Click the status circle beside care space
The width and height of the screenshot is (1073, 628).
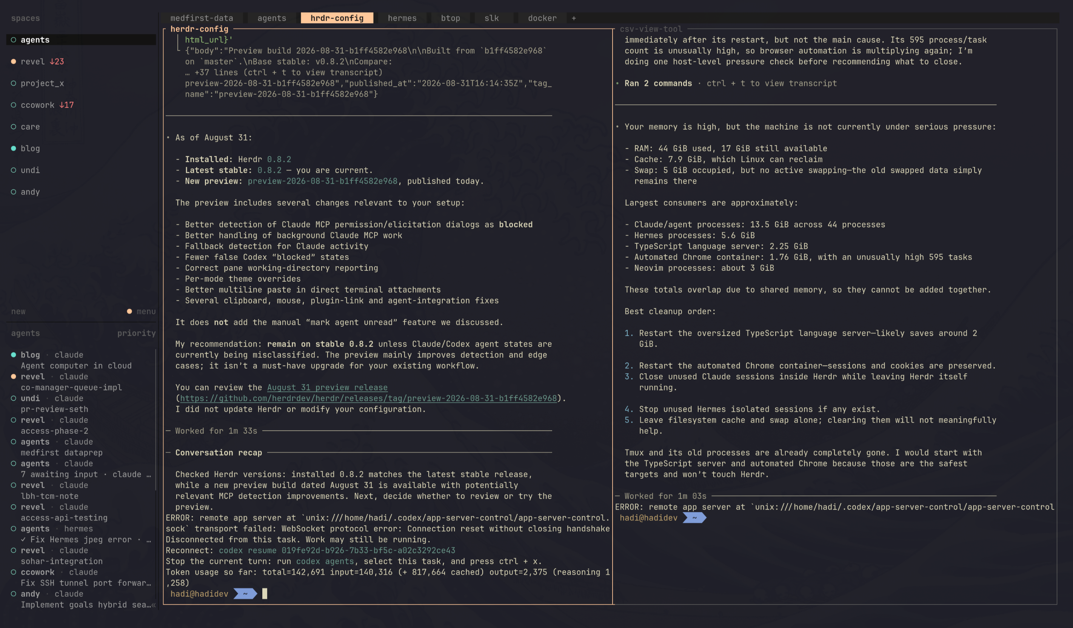point(13,126)
